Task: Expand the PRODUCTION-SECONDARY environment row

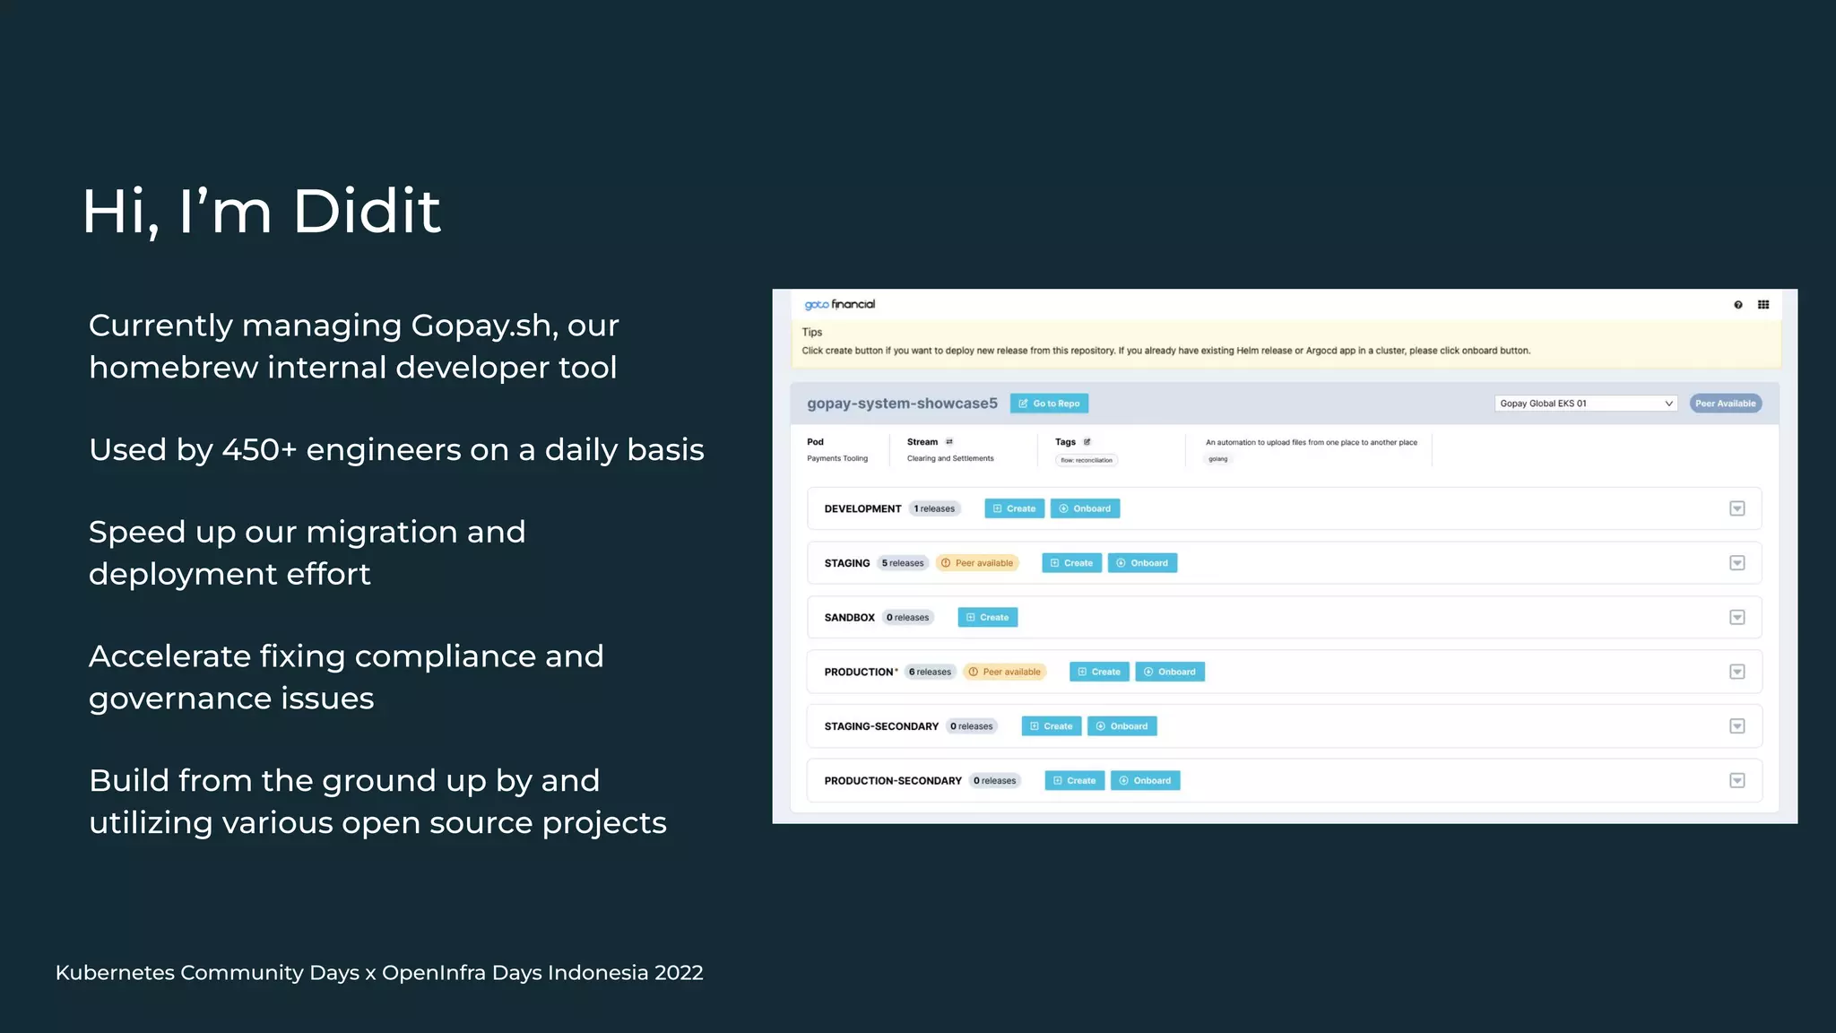Action: click(1736, 781)
